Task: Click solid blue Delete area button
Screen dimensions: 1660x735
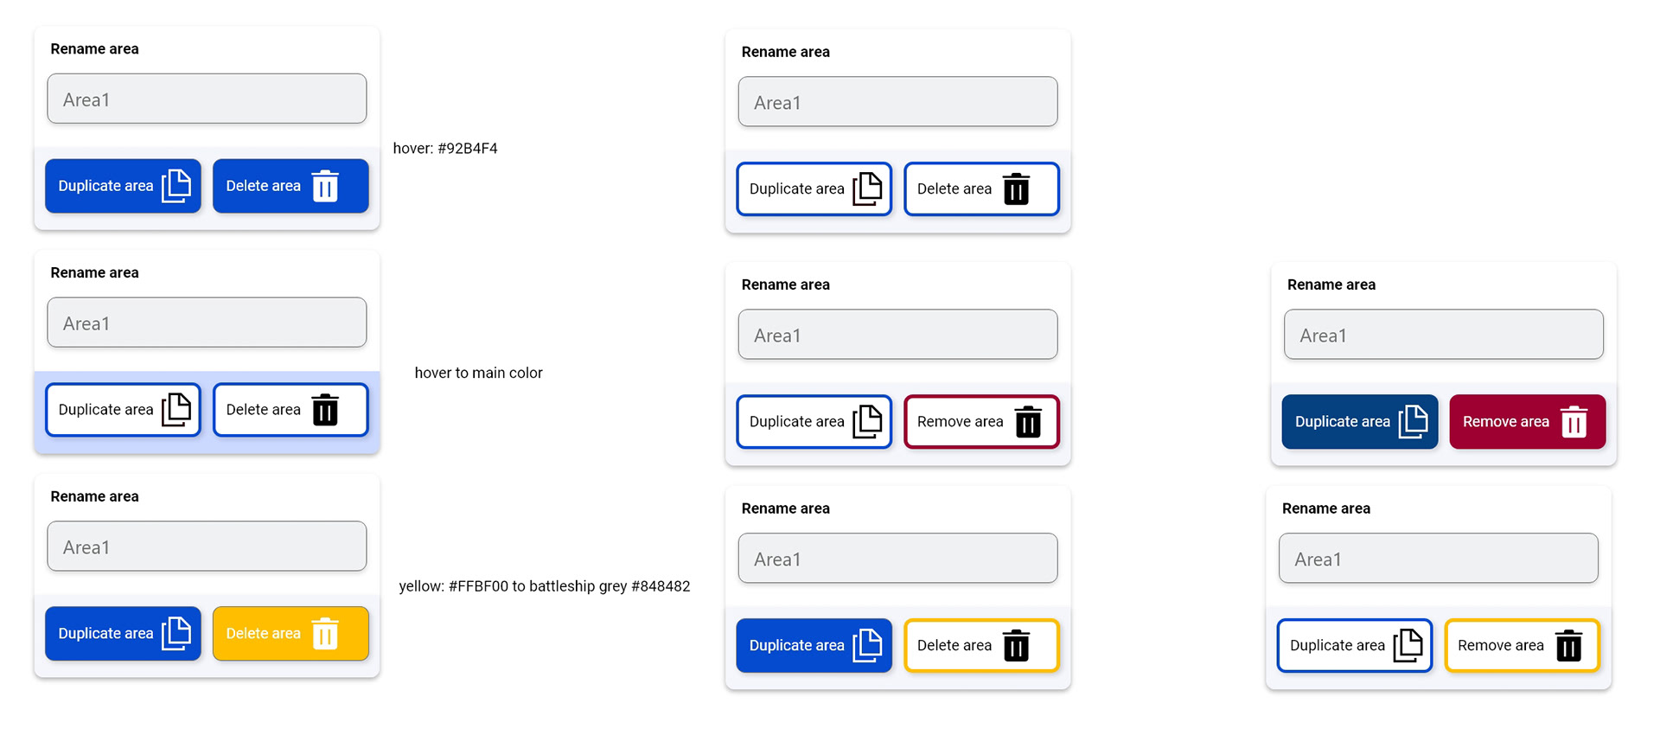Action: (x=290, y=186)
